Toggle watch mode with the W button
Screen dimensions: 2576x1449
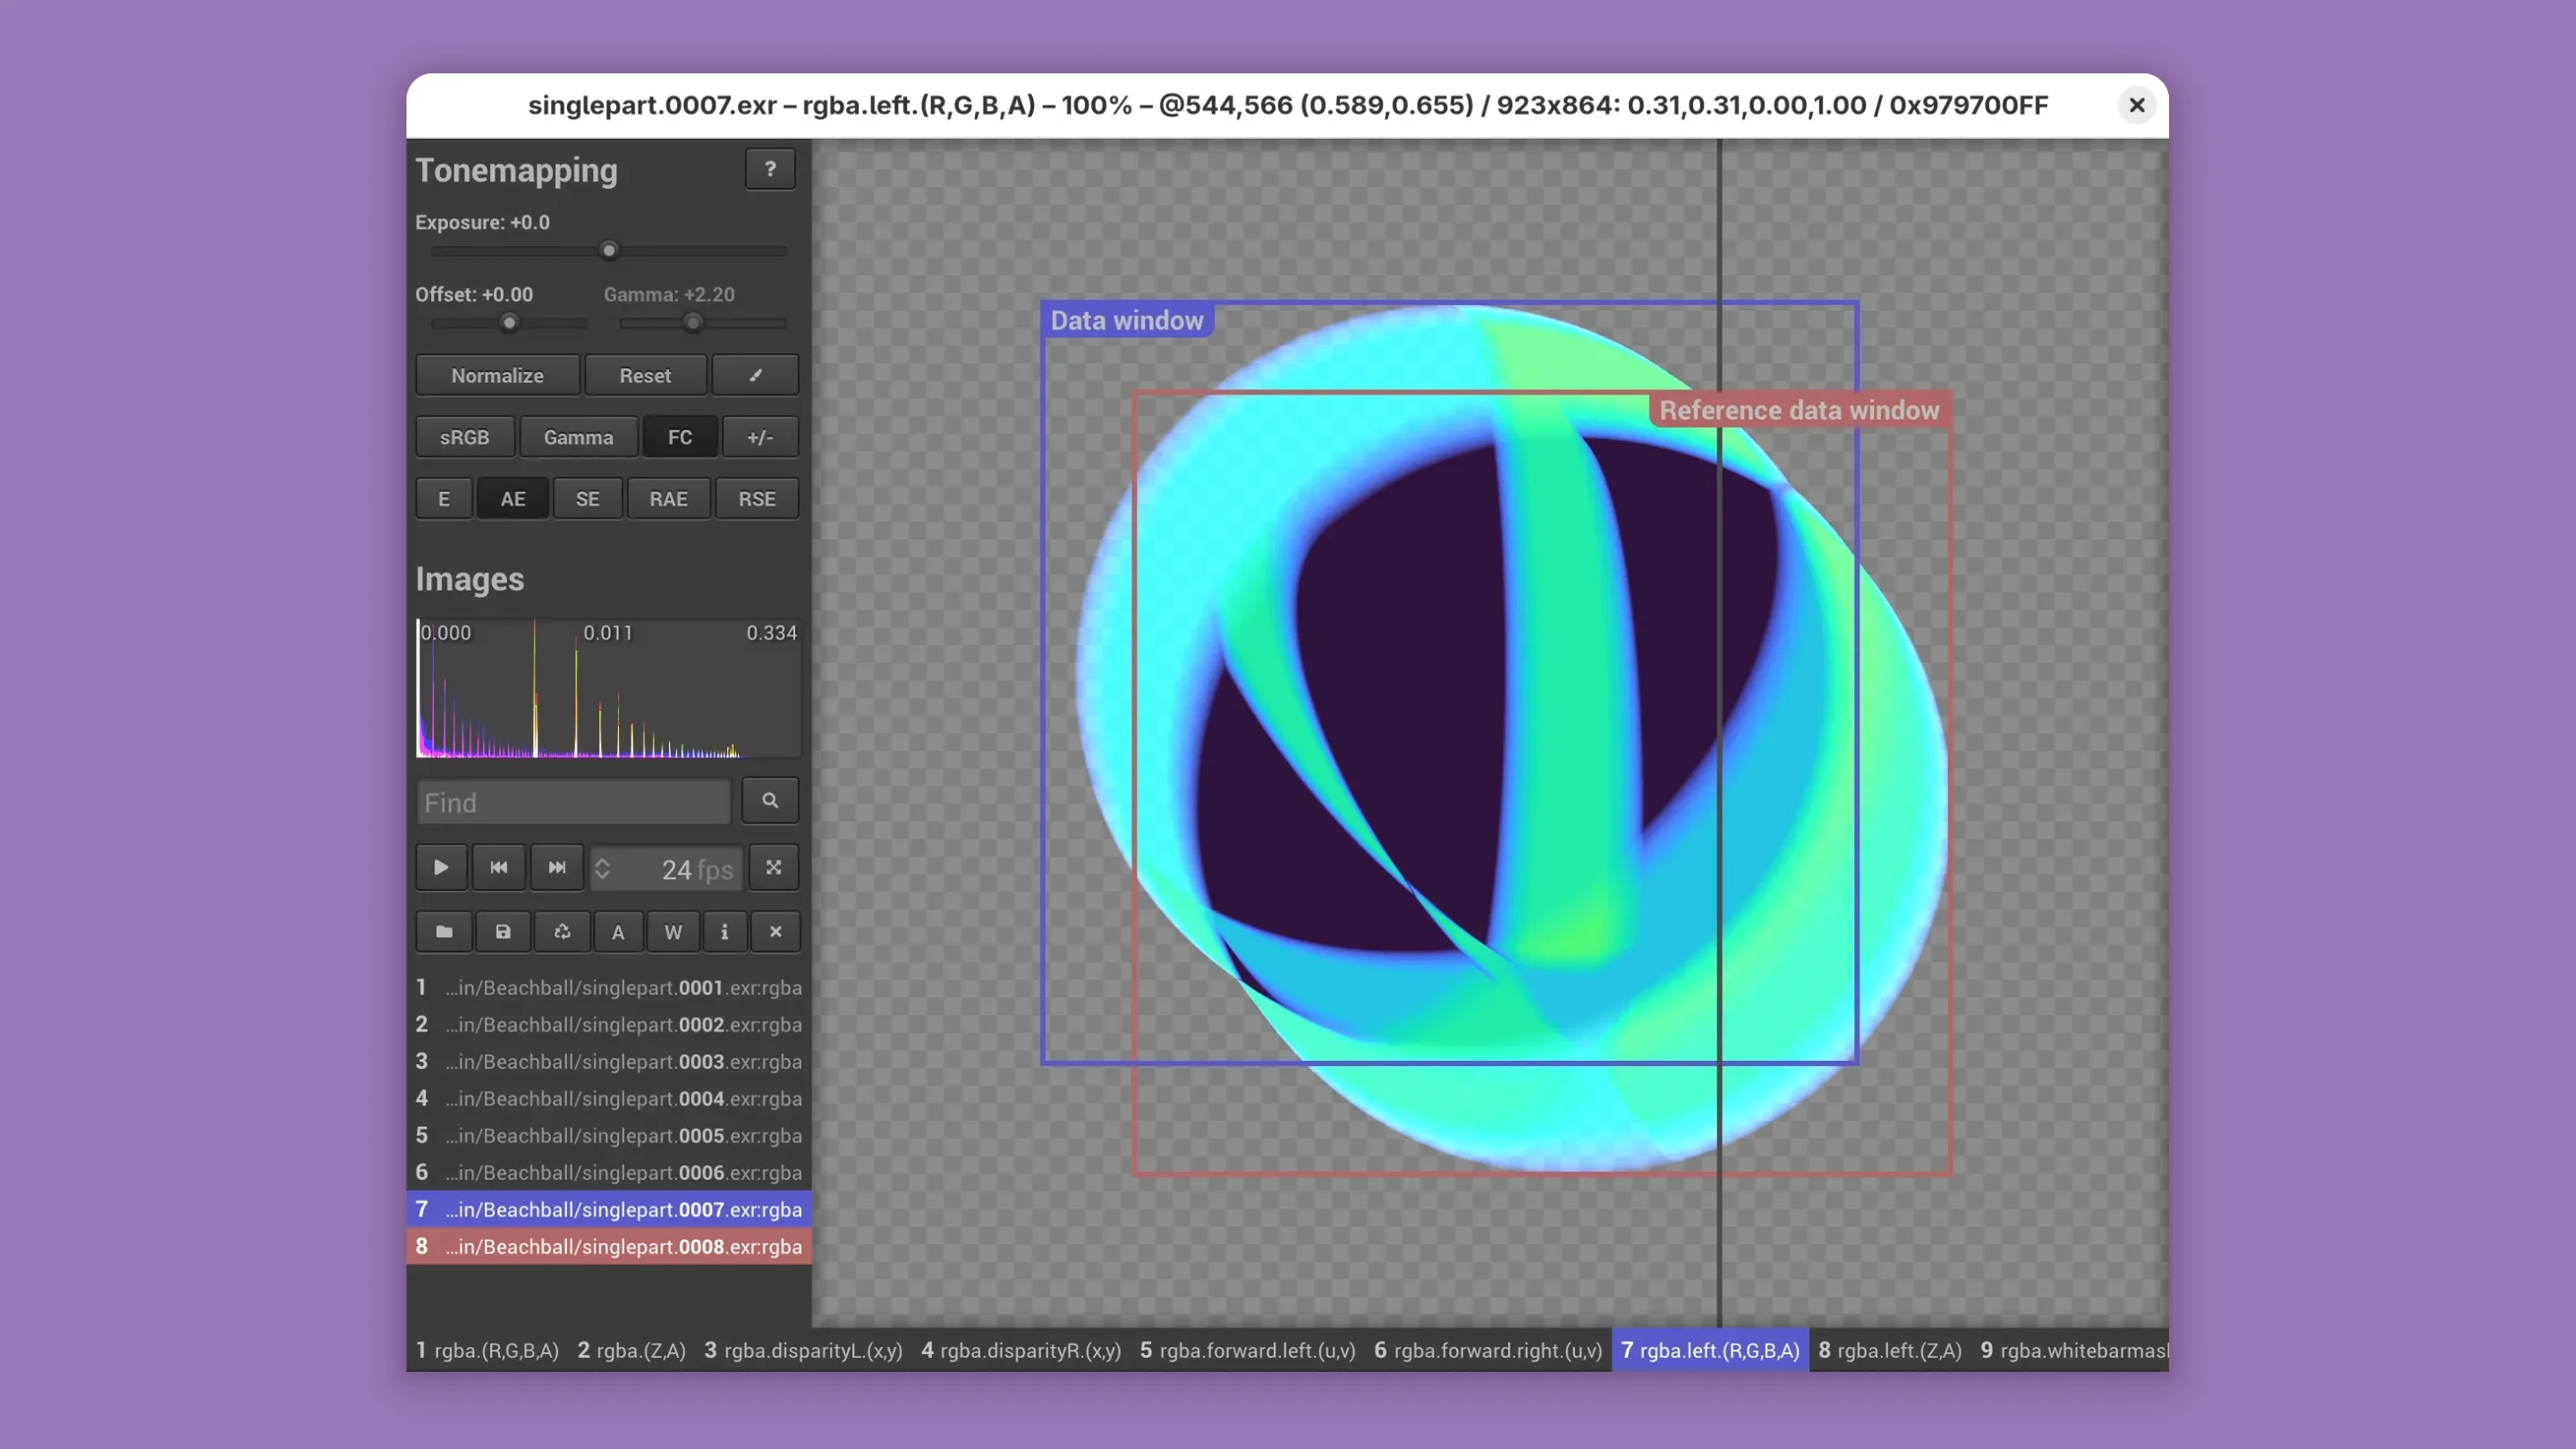point(671,931)
